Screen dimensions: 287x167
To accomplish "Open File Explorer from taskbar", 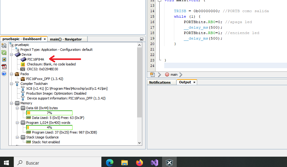I will (125, 162).
